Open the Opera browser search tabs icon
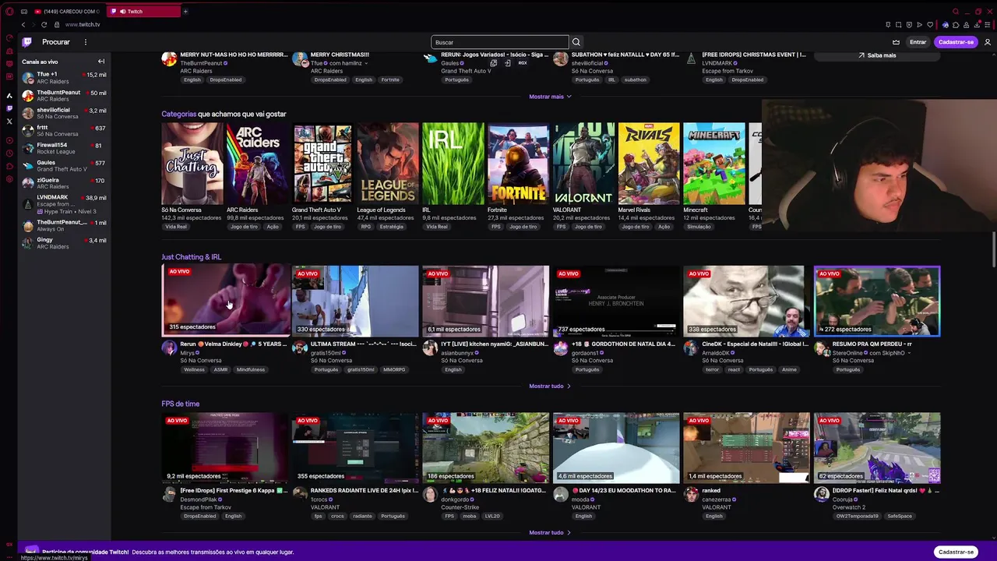997x561 pixels. pyautogui.click(x=956, y=11)
